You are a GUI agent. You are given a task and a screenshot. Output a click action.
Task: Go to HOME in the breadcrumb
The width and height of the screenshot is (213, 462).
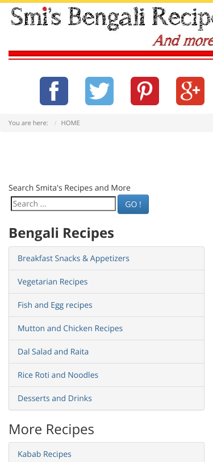click(70, 123)
